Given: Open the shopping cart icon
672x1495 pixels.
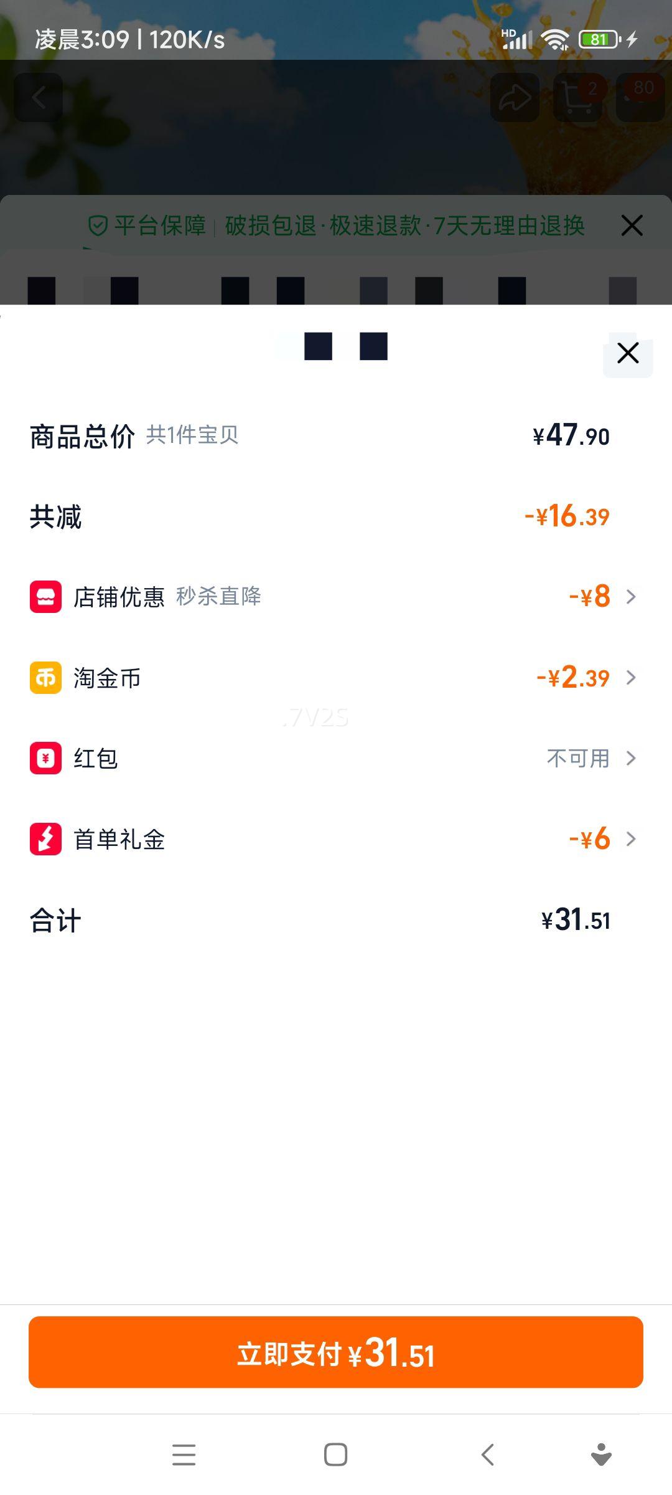Looking at the screenshot, I should coord(577,97).
